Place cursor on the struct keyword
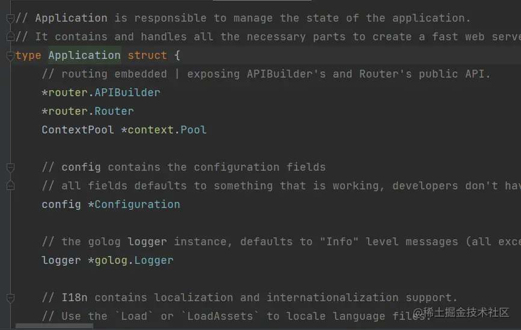 (x=147, y=55)
